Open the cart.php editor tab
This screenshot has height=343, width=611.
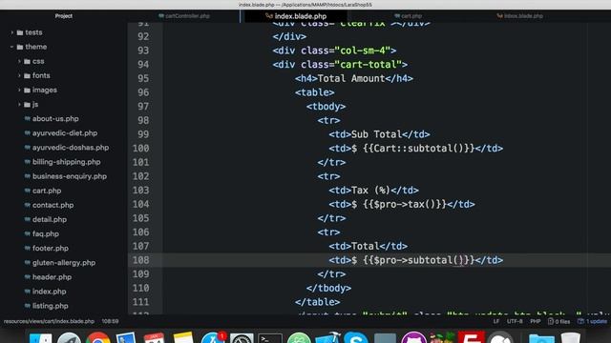pyautogui.click(x=408, y=16)
